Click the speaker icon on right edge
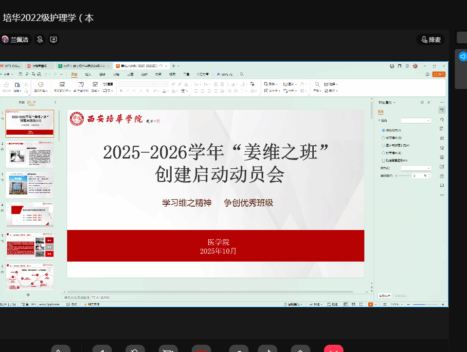 [463, 57]
